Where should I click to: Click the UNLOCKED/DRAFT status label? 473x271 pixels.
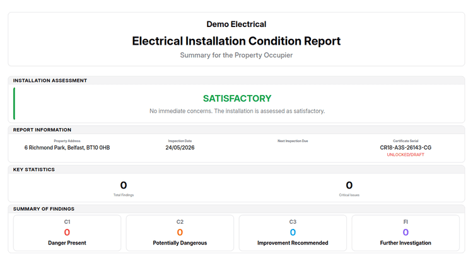tap(406, 155)
